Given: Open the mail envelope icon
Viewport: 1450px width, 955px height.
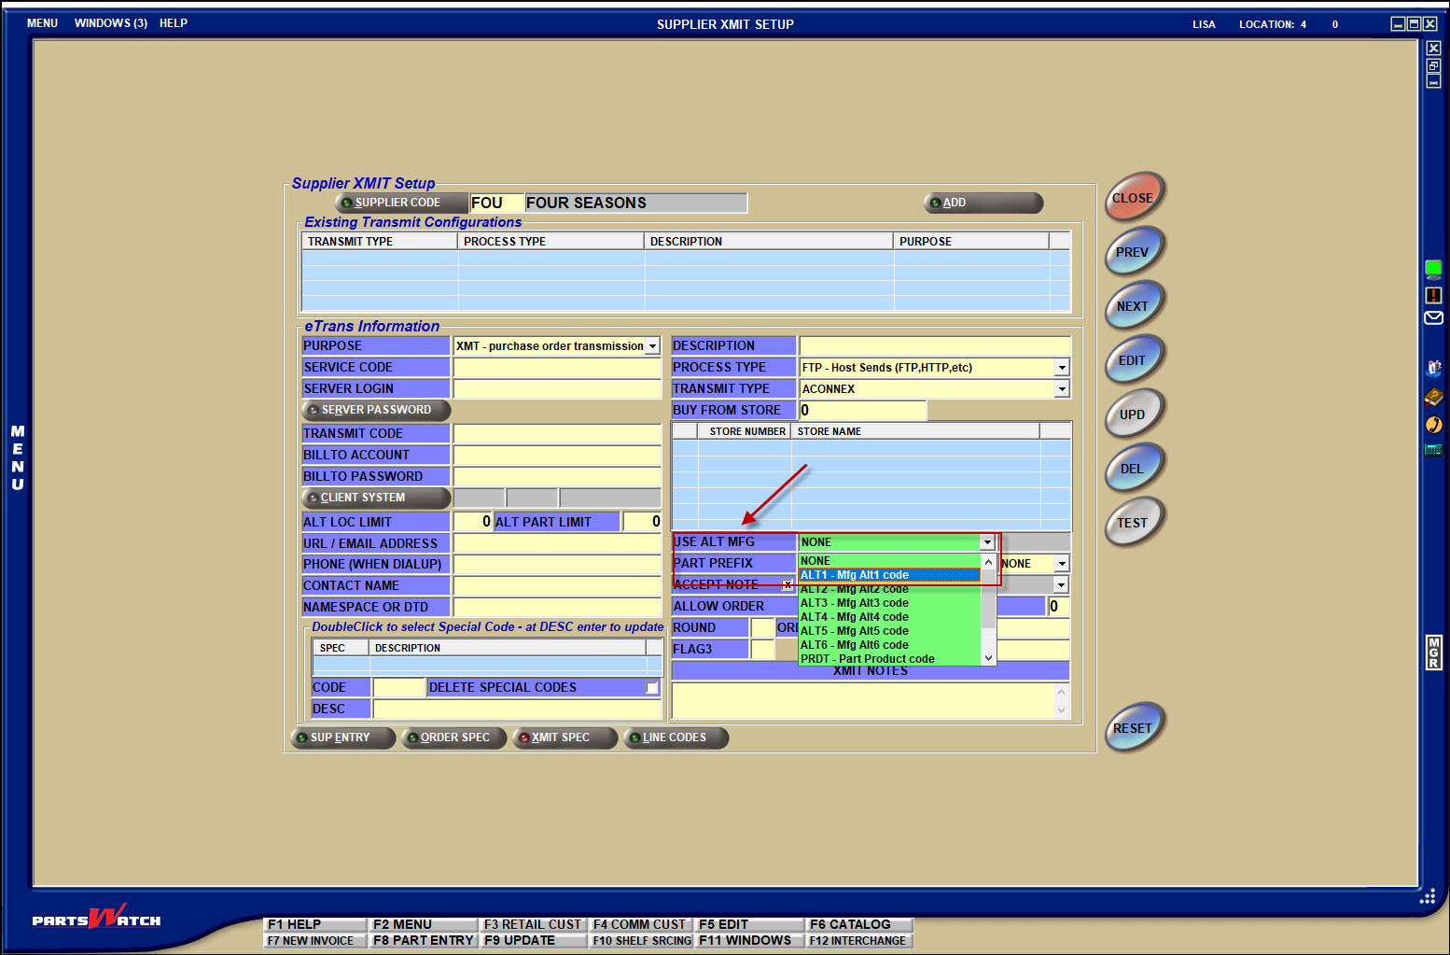Looking at the screenshot, I should (x=1433, y=318).
